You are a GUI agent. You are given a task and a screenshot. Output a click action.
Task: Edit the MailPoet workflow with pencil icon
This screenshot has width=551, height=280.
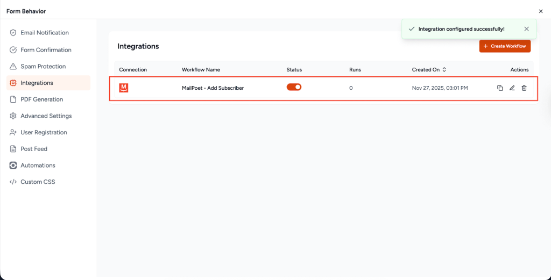(512, 88)
